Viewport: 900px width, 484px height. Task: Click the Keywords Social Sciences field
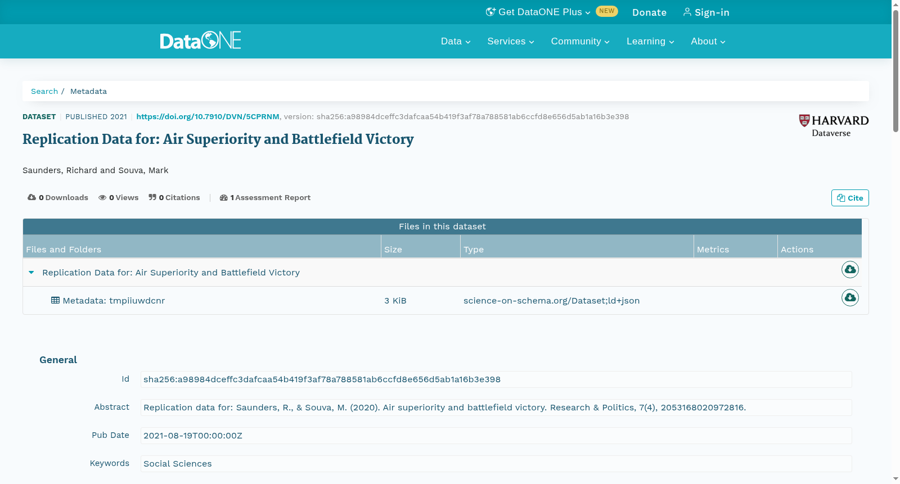point(496,464)
